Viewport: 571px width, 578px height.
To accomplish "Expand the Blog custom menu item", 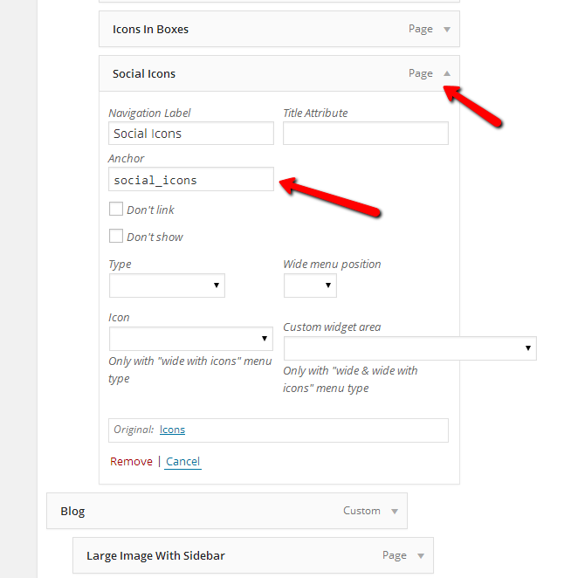I will click(x=395, y=512).
